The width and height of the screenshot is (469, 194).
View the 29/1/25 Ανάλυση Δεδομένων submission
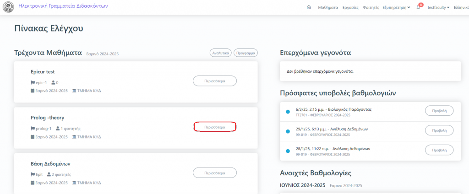[x=439, y=130]
